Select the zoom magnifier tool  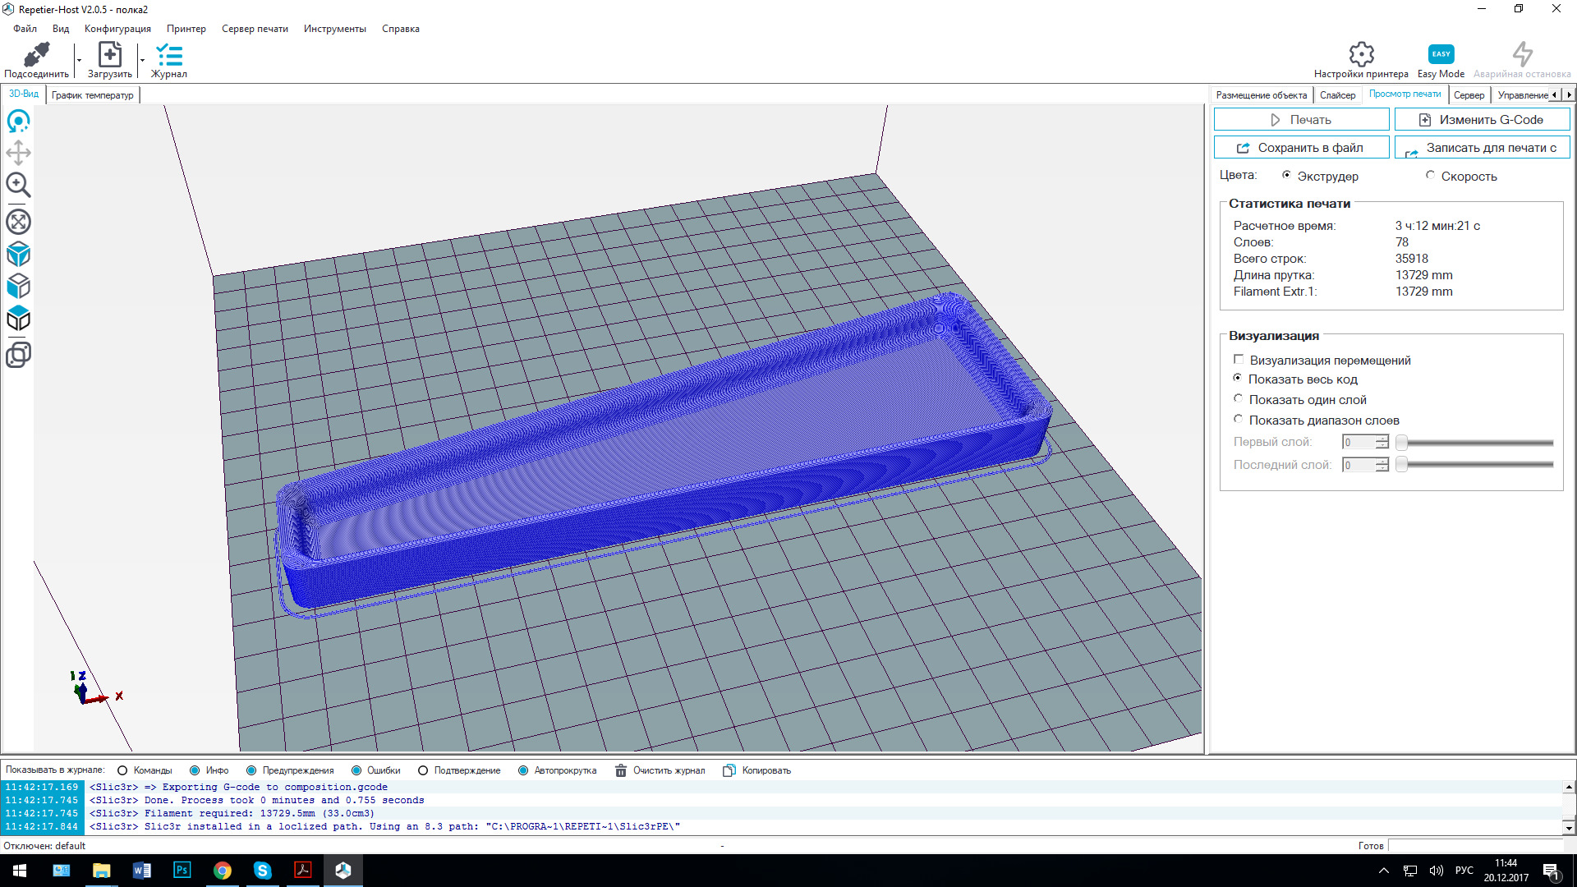coord(18,186)
